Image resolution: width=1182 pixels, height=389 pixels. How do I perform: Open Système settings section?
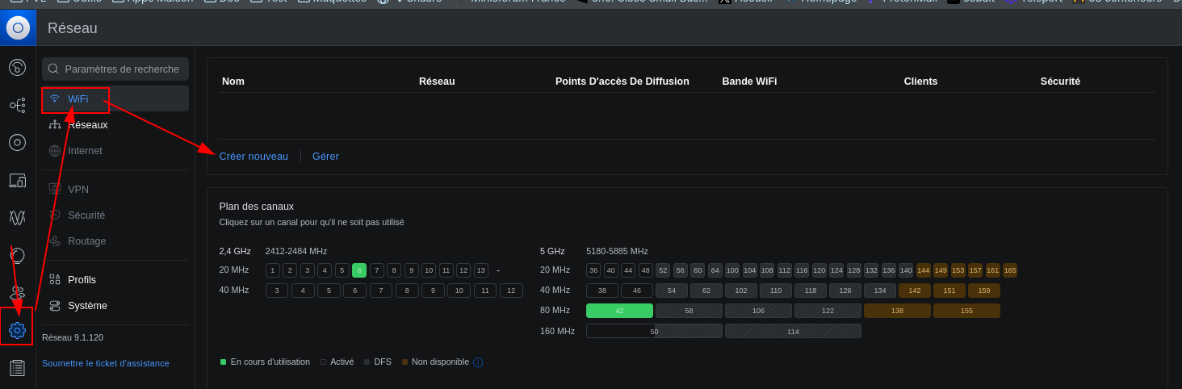coord(115,306)
